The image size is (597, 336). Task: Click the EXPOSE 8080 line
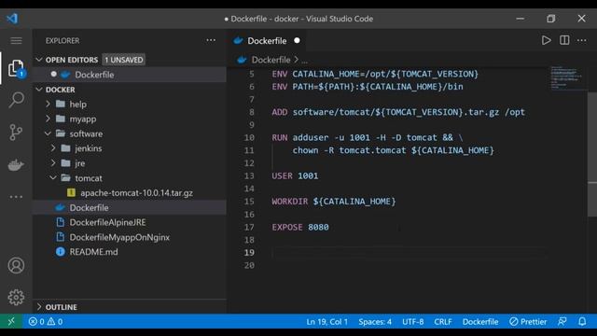point(300,227)
